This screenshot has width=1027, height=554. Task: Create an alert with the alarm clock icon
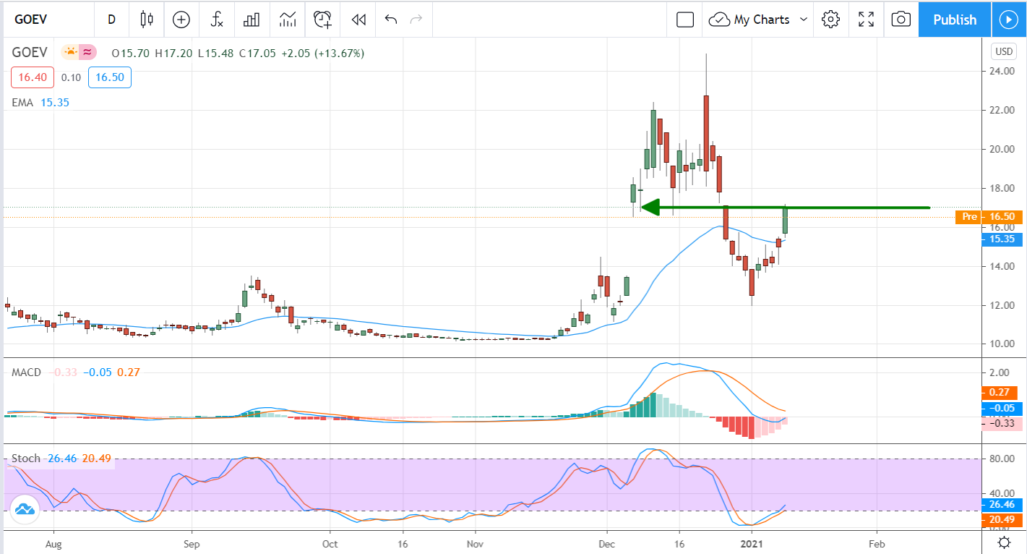coord(323,20)
